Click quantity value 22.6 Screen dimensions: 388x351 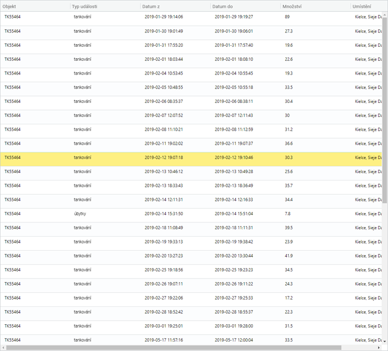(288, 59)
